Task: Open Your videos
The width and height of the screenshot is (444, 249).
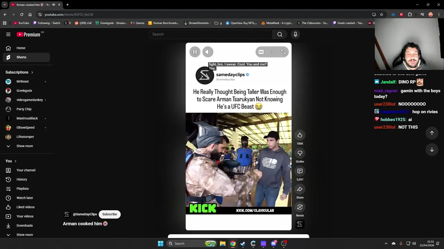Action: point(26,216)
